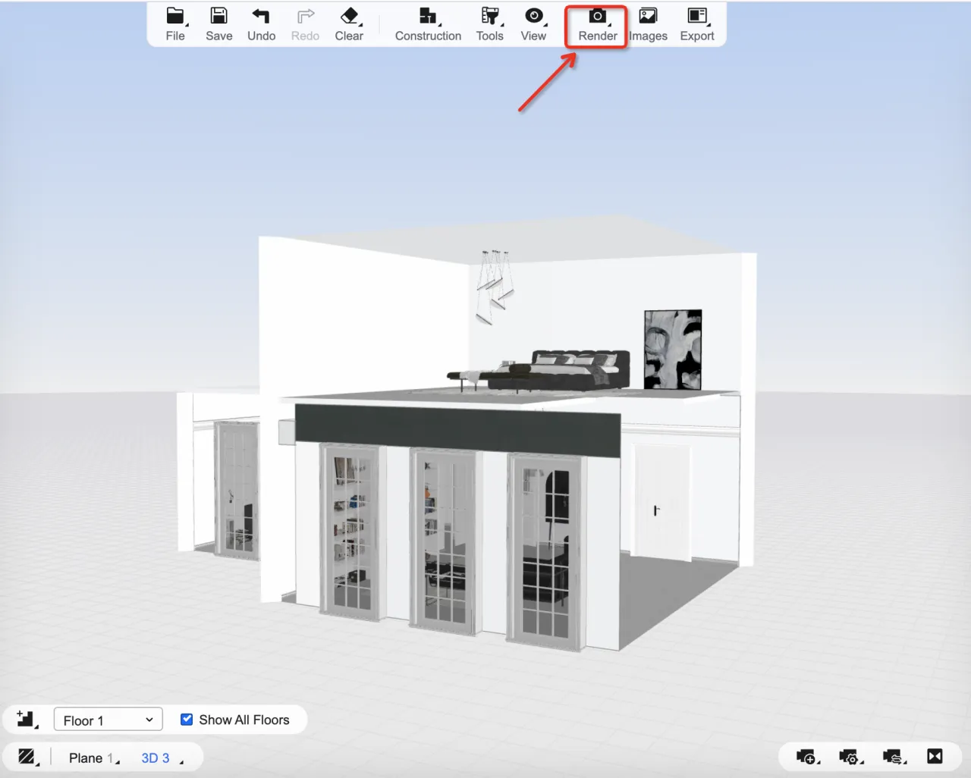The image size is (971, 778).
Task: Click the add camera icon
Action: [807, 756]
